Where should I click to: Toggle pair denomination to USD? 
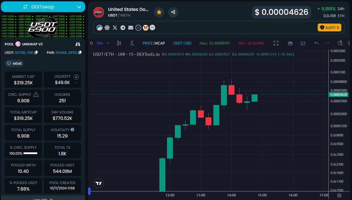tap(188, 43)
